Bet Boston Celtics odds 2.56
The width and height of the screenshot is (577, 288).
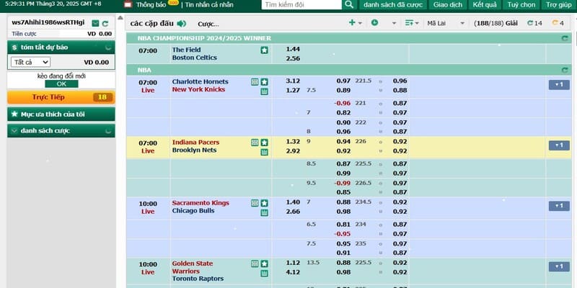tap(293, 58)
